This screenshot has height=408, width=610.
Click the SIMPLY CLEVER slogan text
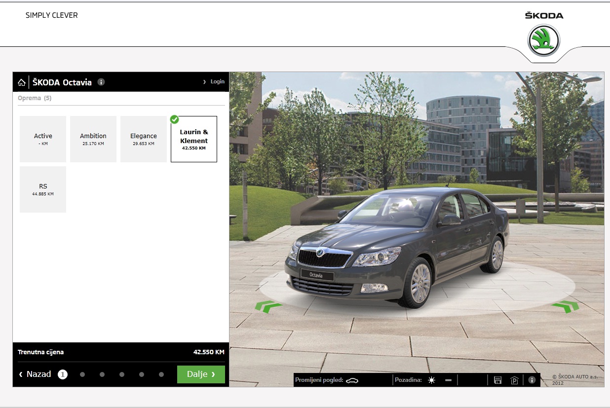52,15
